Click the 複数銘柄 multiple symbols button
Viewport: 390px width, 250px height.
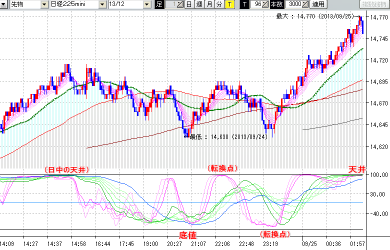click(373, 4)
